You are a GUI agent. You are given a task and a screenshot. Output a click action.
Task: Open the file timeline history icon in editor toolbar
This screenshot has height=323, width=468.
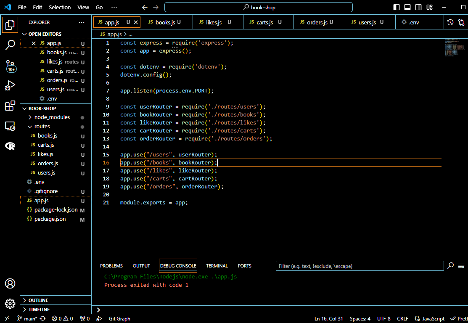[450, 22]
